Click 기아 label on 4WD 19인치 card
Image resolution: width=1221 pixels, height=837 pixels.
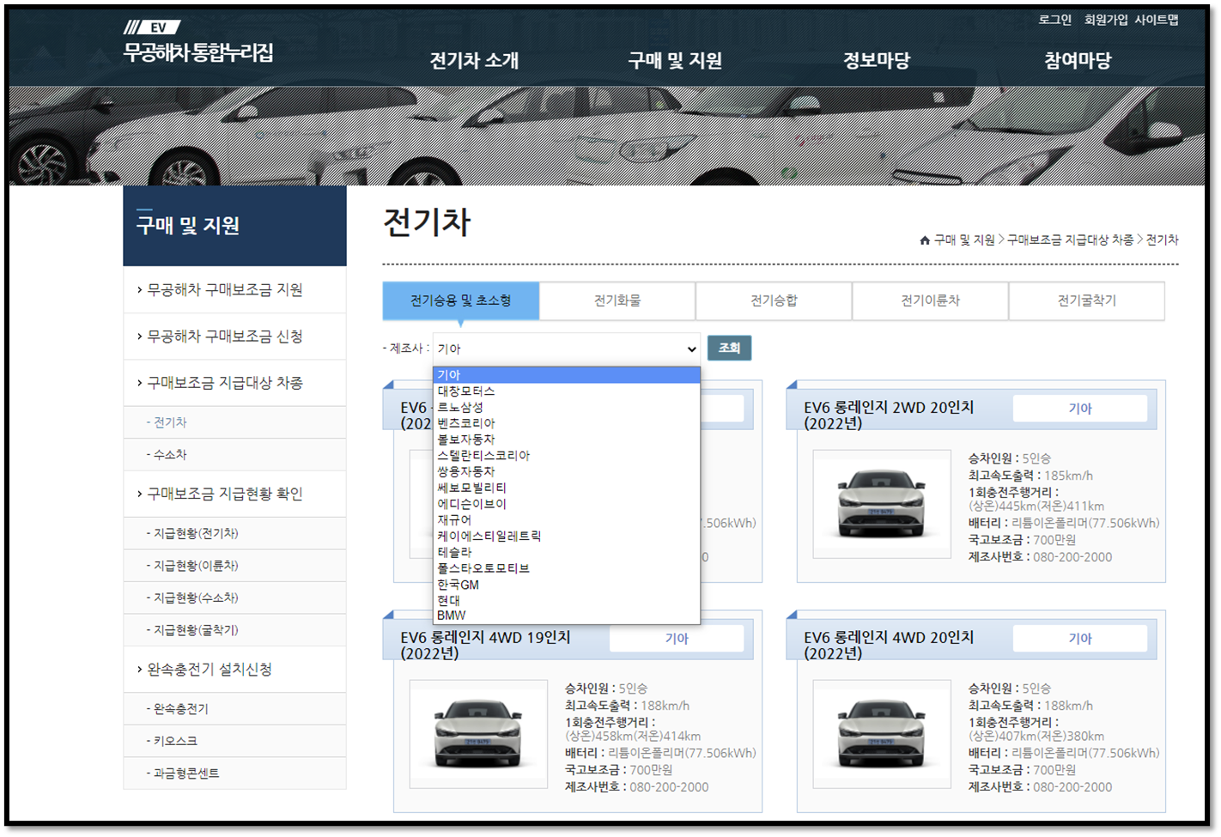[677, 639]
